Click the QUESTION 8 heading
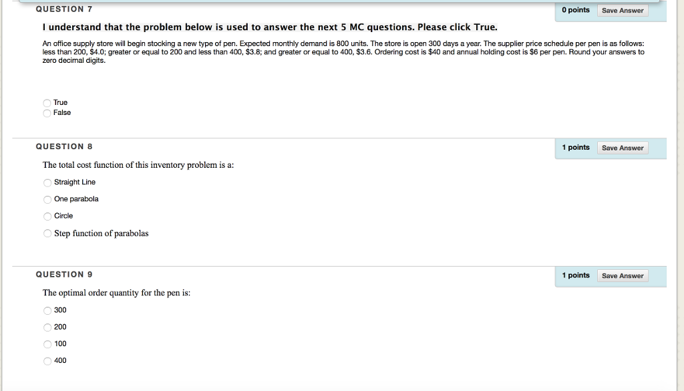 [64, 146]
